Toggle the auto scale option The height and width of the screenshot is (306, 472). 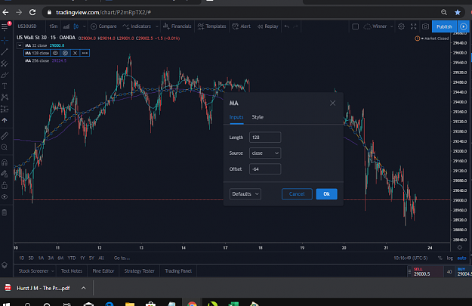pos(461,258)
